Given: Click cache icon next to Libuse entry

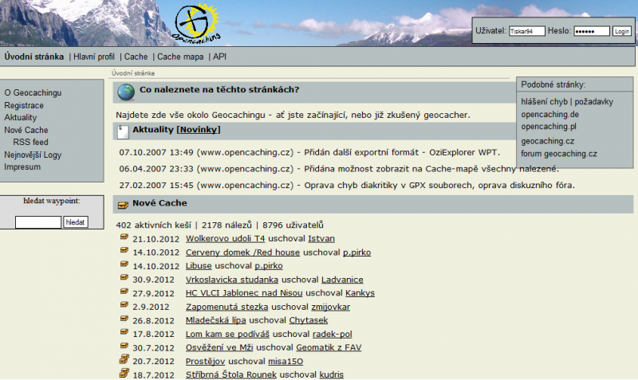Looking at the screenshot, I should tap(124, 264).
